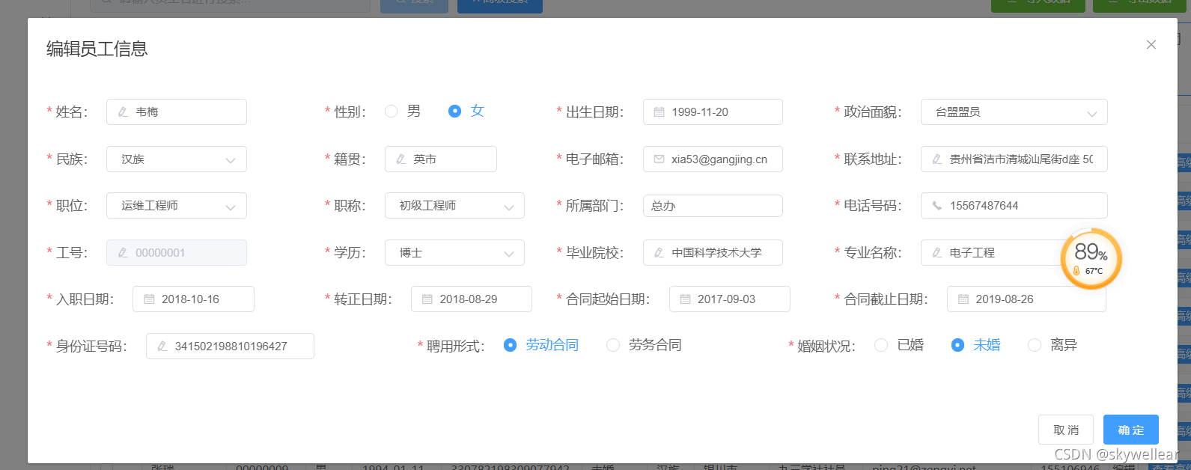Viewport: 1191px width, 470px height.
Task: Click the school value 中国科学技术大学
Action: [716, 253]
